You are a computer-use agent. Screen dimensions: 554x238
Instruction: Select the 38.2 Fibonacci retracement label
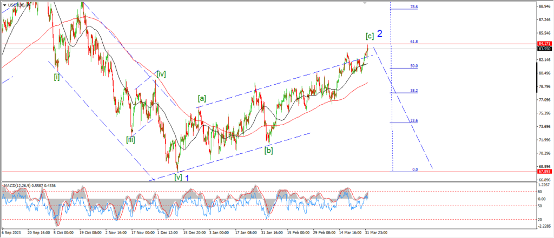pos(414,91)
